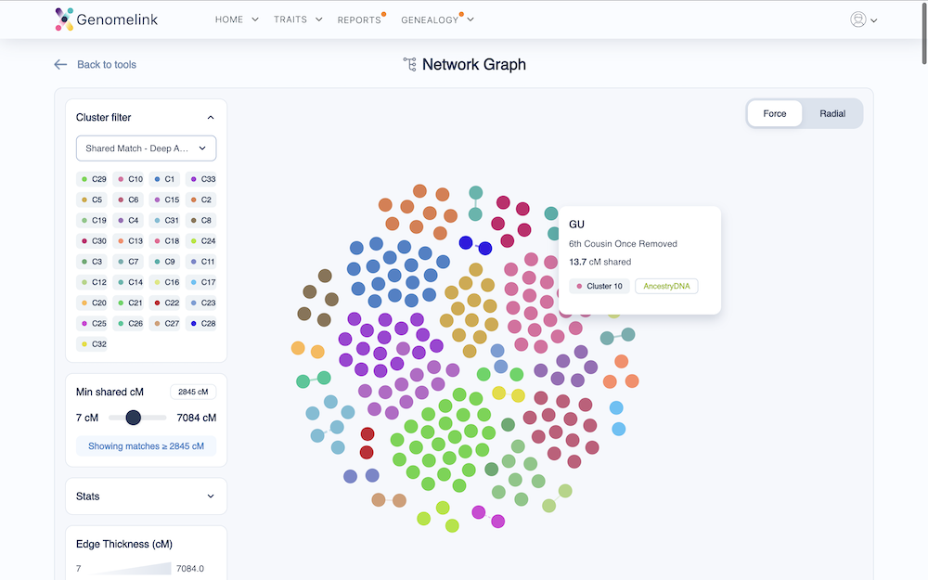The width and height of the screenshot is (928, 580).
Task: Click the page vertical scrollbar
Action: pos(924,32)
